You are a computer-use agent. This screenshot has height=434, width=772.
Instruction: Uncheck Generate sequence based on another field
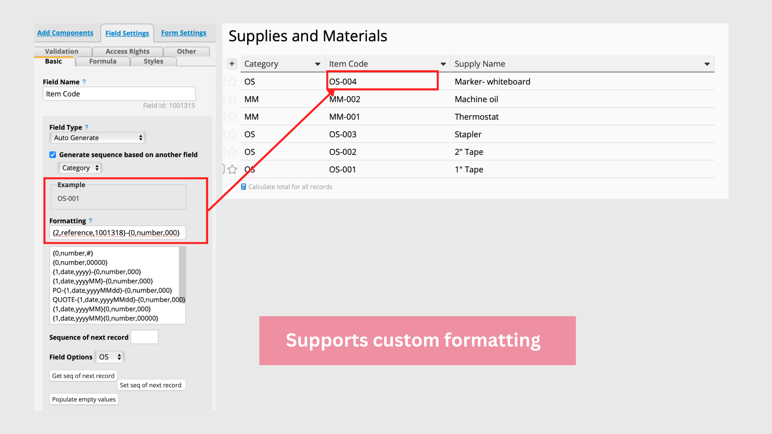(53, 155)
